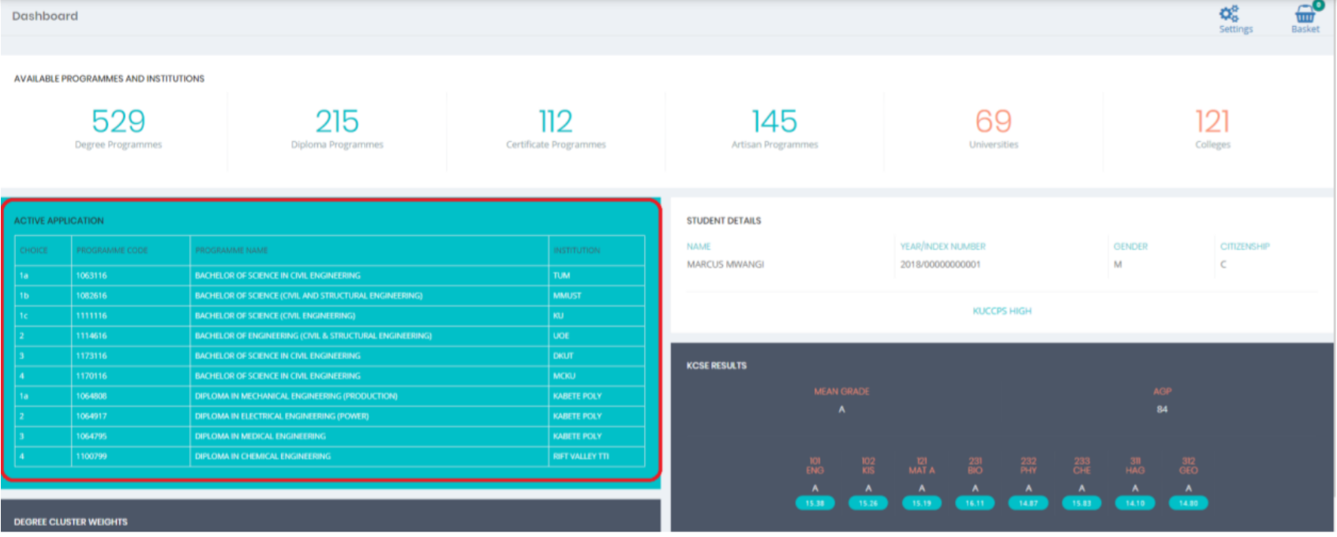
Task: Open the 145 Artisan Programmes tile
Action: [x=774, y=128]
